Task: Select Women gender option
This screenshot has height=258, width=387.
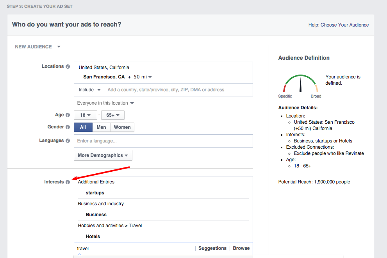Action: [x=122, y=127]
